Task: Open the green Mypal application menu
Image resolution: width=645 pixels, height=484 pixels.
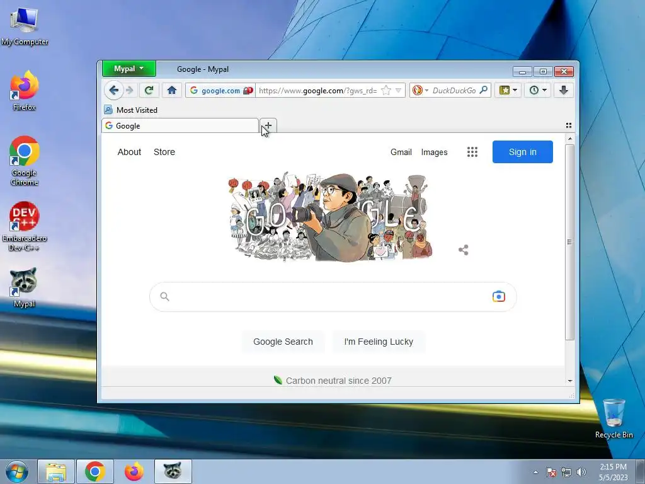Action: pyautogui.click(x=129, y=69)
